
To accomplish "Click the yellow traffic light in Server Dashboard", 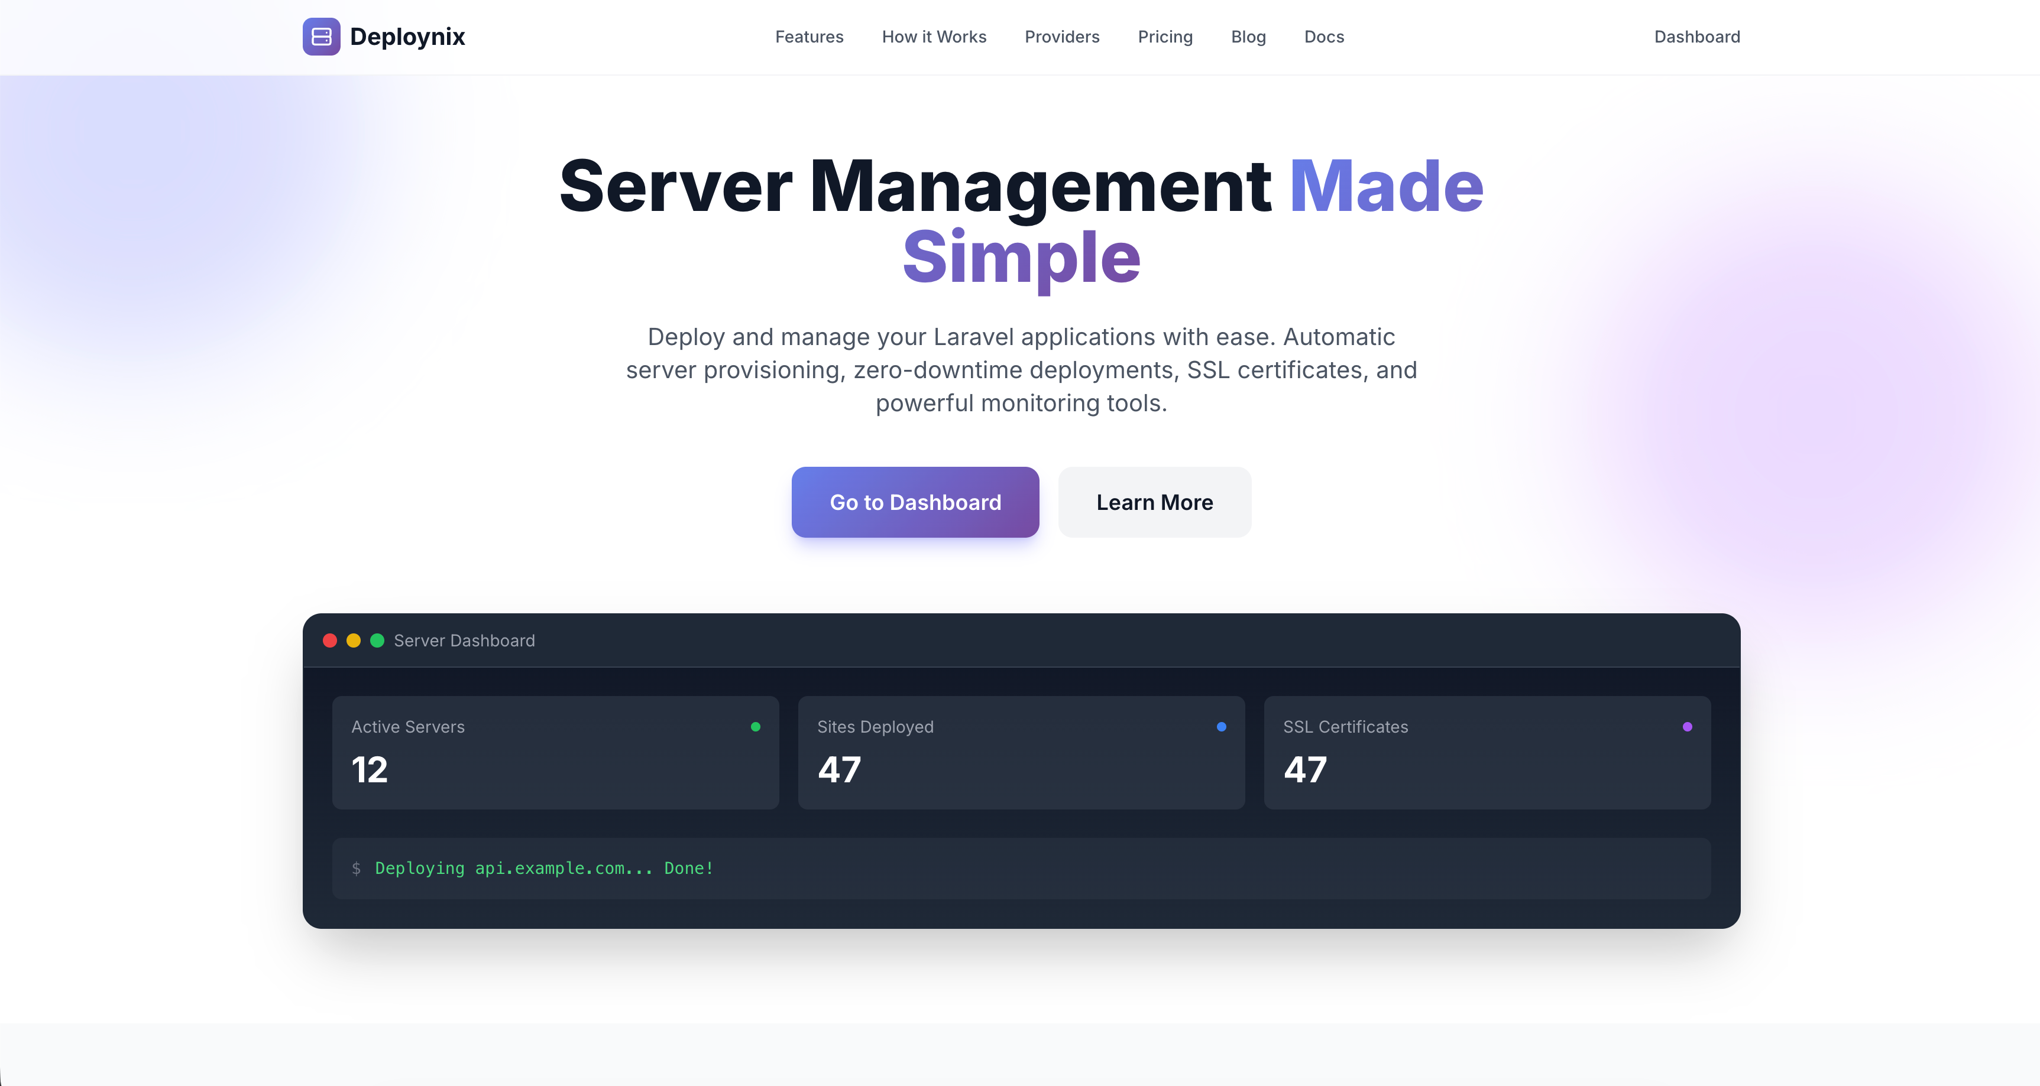I will 353,640.
